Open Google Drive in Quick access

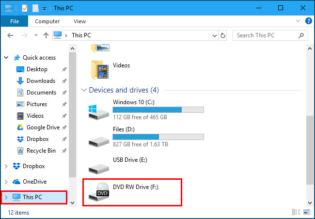tap(38, 127)
